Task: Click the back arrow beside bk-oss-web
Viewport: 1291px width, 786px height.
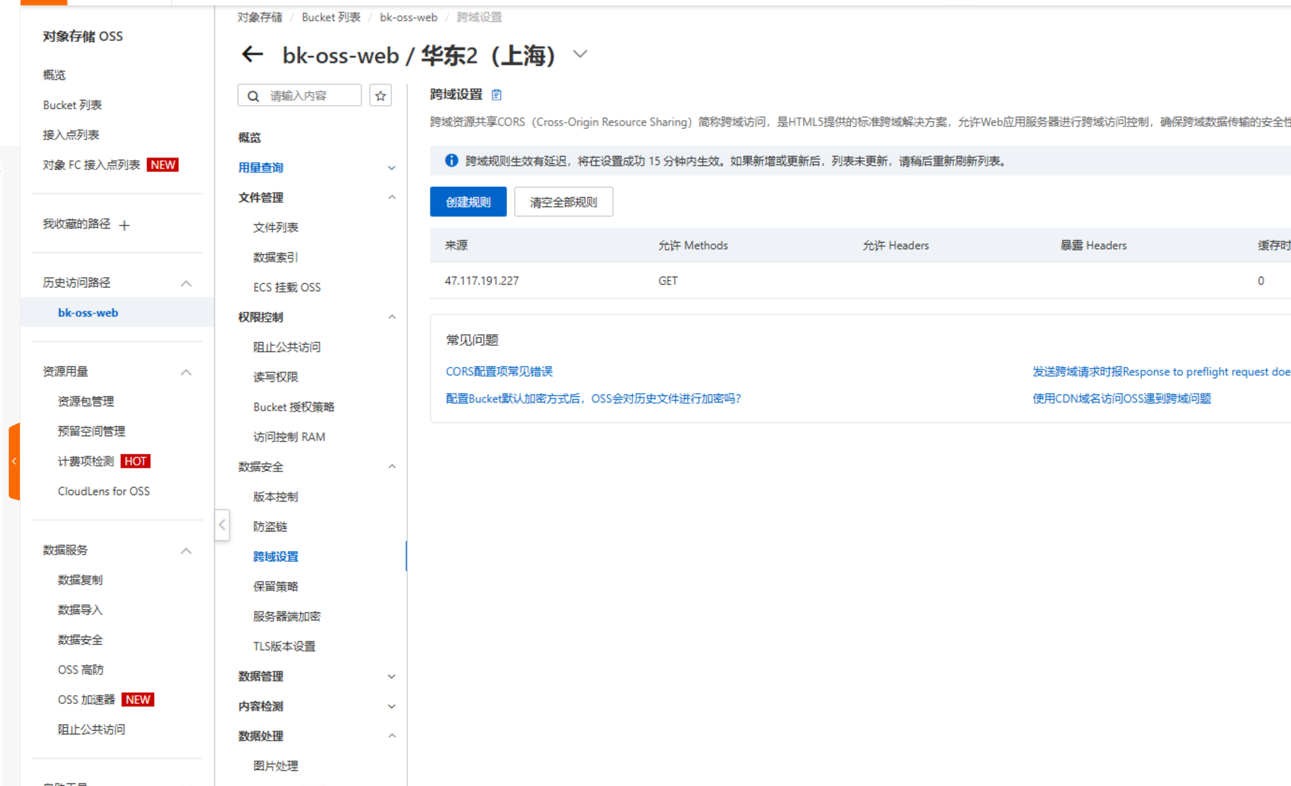Action: click(x=252, y=55)
